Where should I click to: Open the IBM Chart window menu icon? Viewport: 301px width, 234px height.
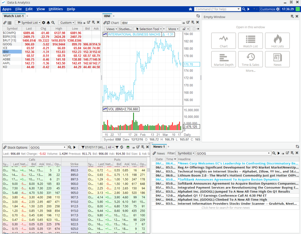pos(193,22)
